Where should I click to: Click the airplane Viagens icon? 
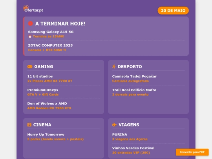pos(114,125)
